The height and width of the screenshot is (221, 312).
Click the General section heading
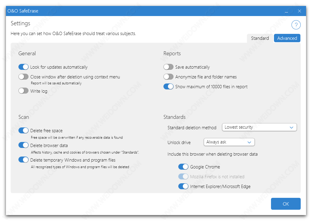(27, 53)
